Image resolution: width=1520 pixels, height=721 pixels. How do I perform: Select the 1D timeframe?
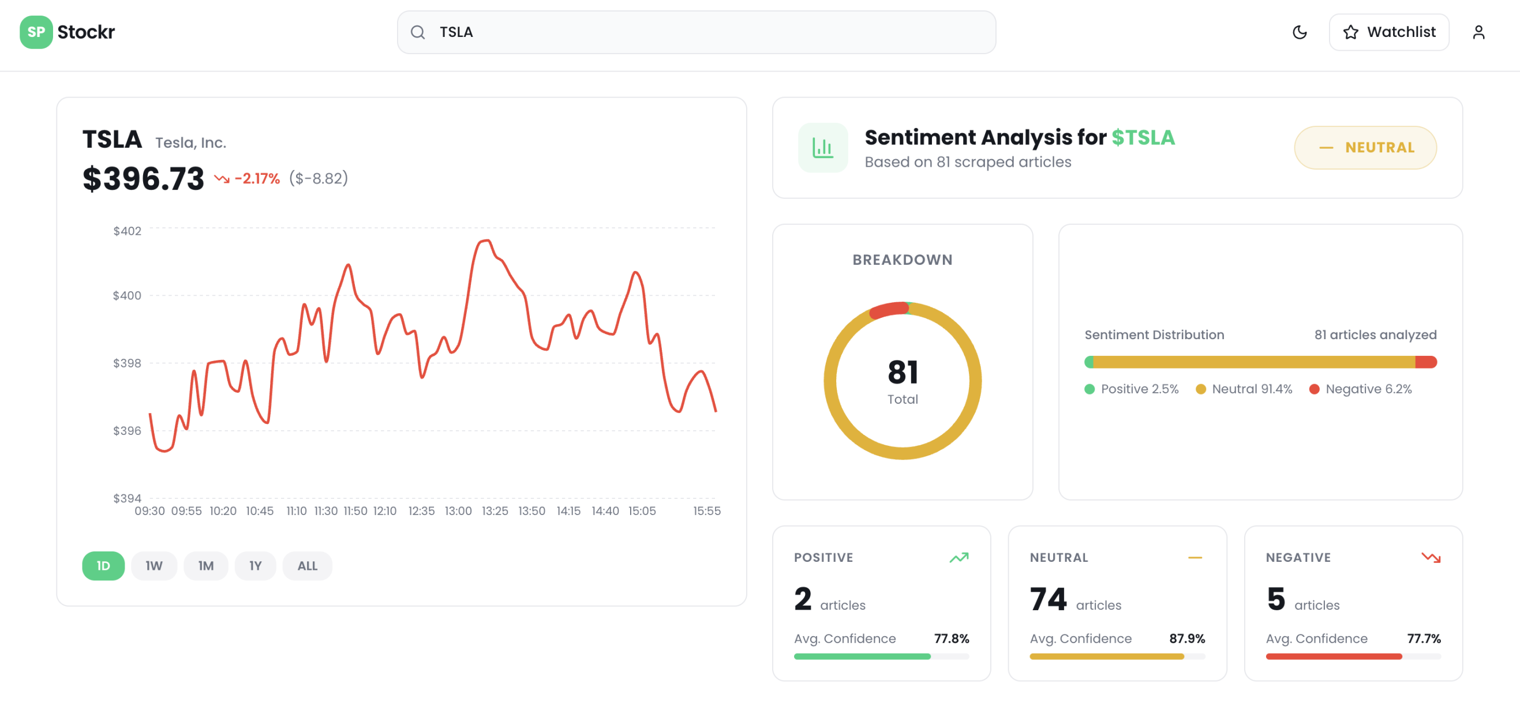coord(103,566)
